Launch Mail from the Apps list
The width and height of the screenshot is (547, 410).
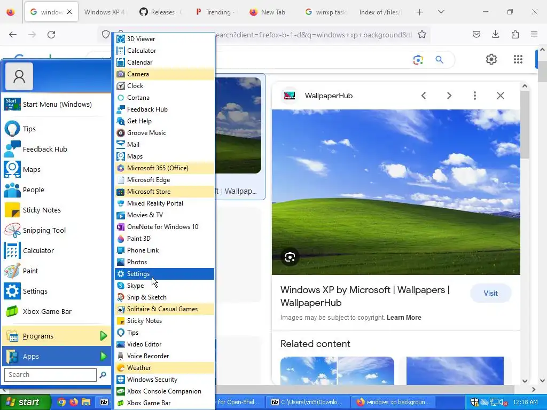click(x=165, y=144)
